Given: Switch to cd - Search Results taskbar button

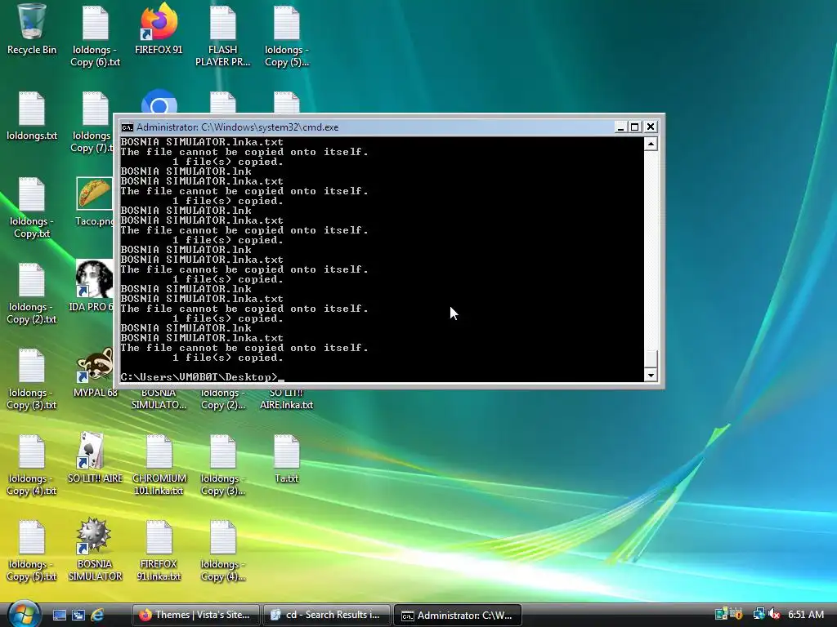Looking at the screenshot, I should 327,615.
